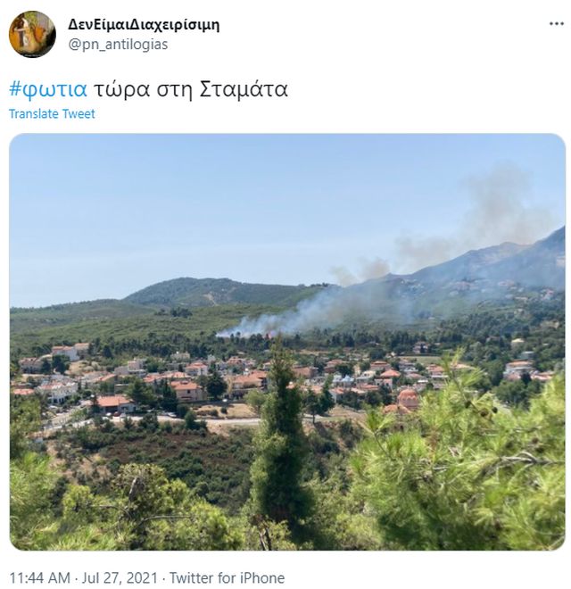Open the three-dot More options menu
The image size is (571, 589).
[x=556, y=24]
